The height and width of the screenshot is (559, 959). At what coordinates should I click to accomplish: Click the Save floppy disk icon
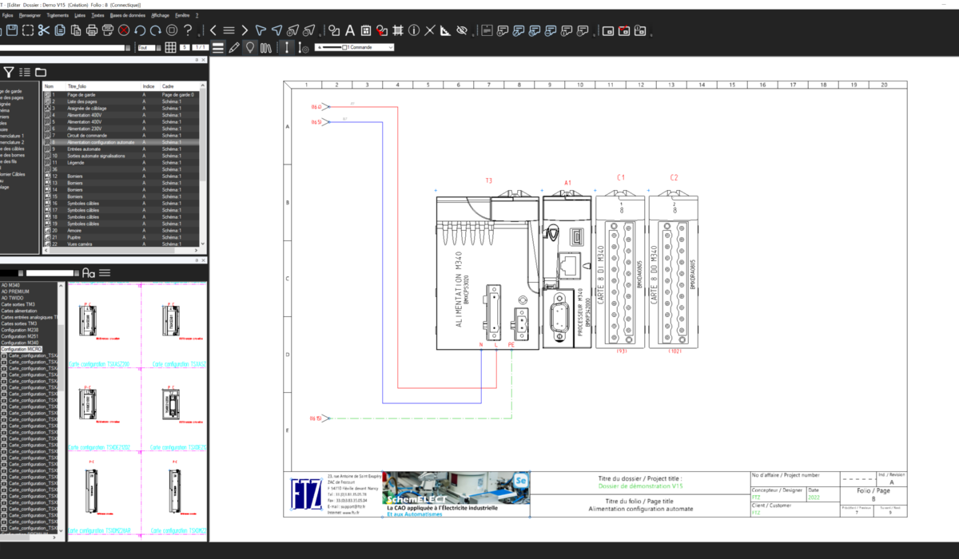12,30
